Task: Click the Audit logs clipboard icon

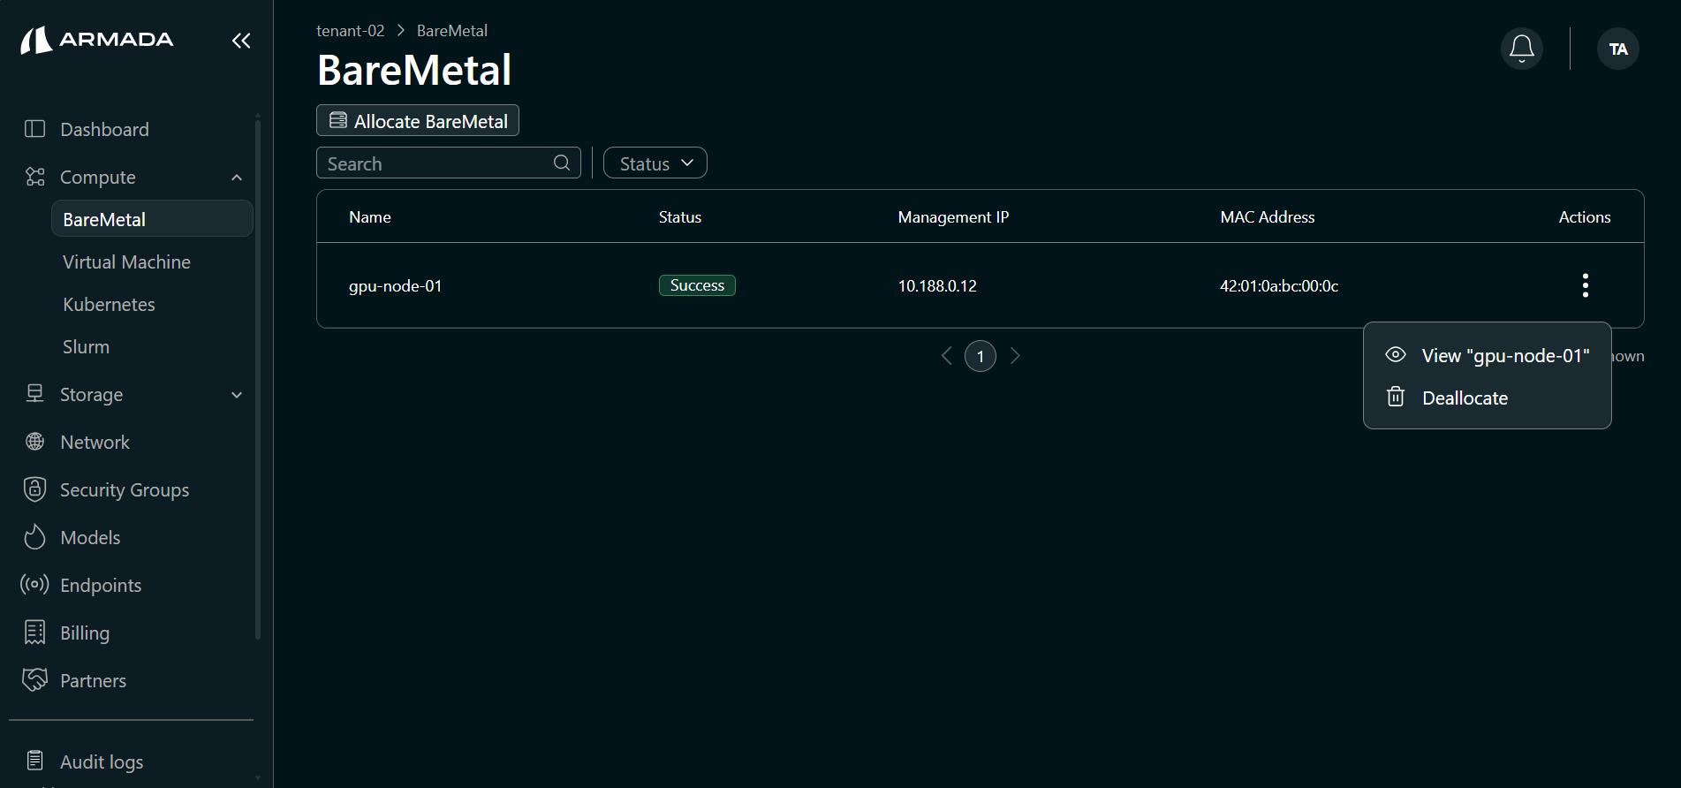Action: 35,761
